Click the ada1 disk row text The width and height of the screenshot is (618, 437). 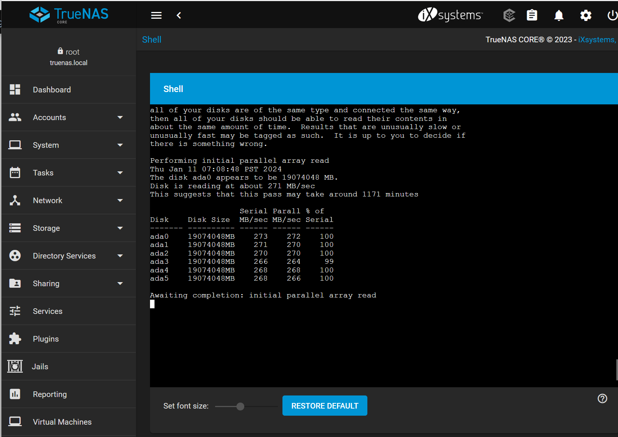coord(242,245)
